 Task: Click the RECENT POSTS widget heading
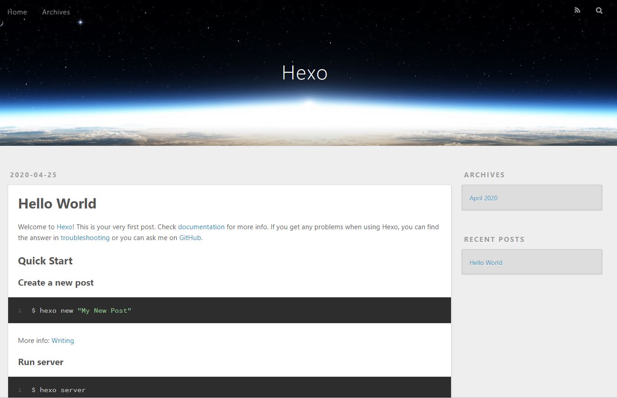pyautogui.click(x=494, y=240)
